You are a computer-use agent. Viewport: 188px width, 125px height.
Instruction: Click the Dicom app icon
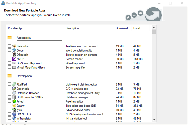click(x=14, y=50)
